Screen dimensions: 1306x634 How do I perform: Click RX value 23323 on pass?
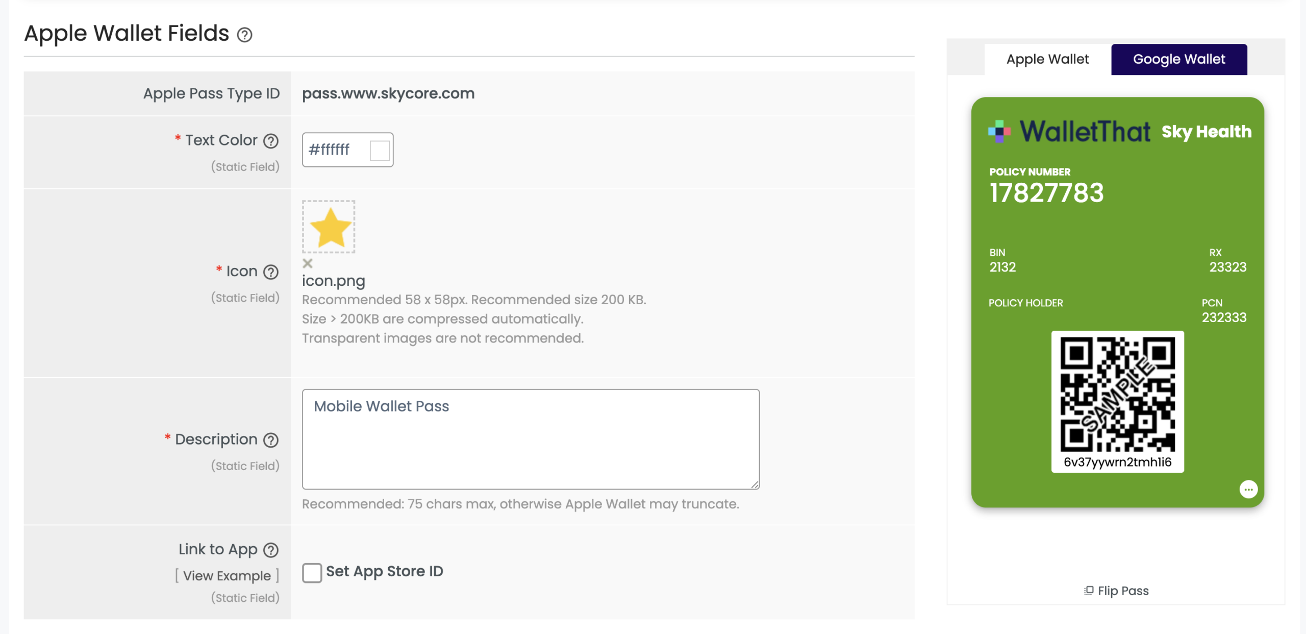click(1227, 267)
